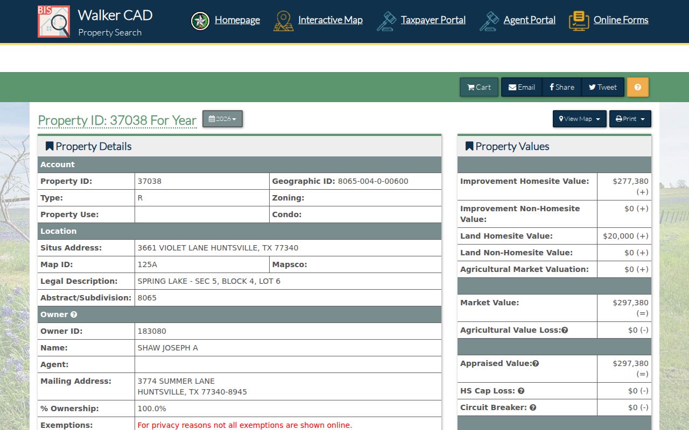This screenshot has width=689, height=430.
Task: Click the Agricultural Value Loss help icon
Action: [565, 330]
